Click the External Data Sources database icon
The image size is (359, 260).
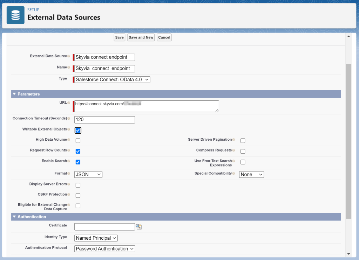click(x=15, y=15)
